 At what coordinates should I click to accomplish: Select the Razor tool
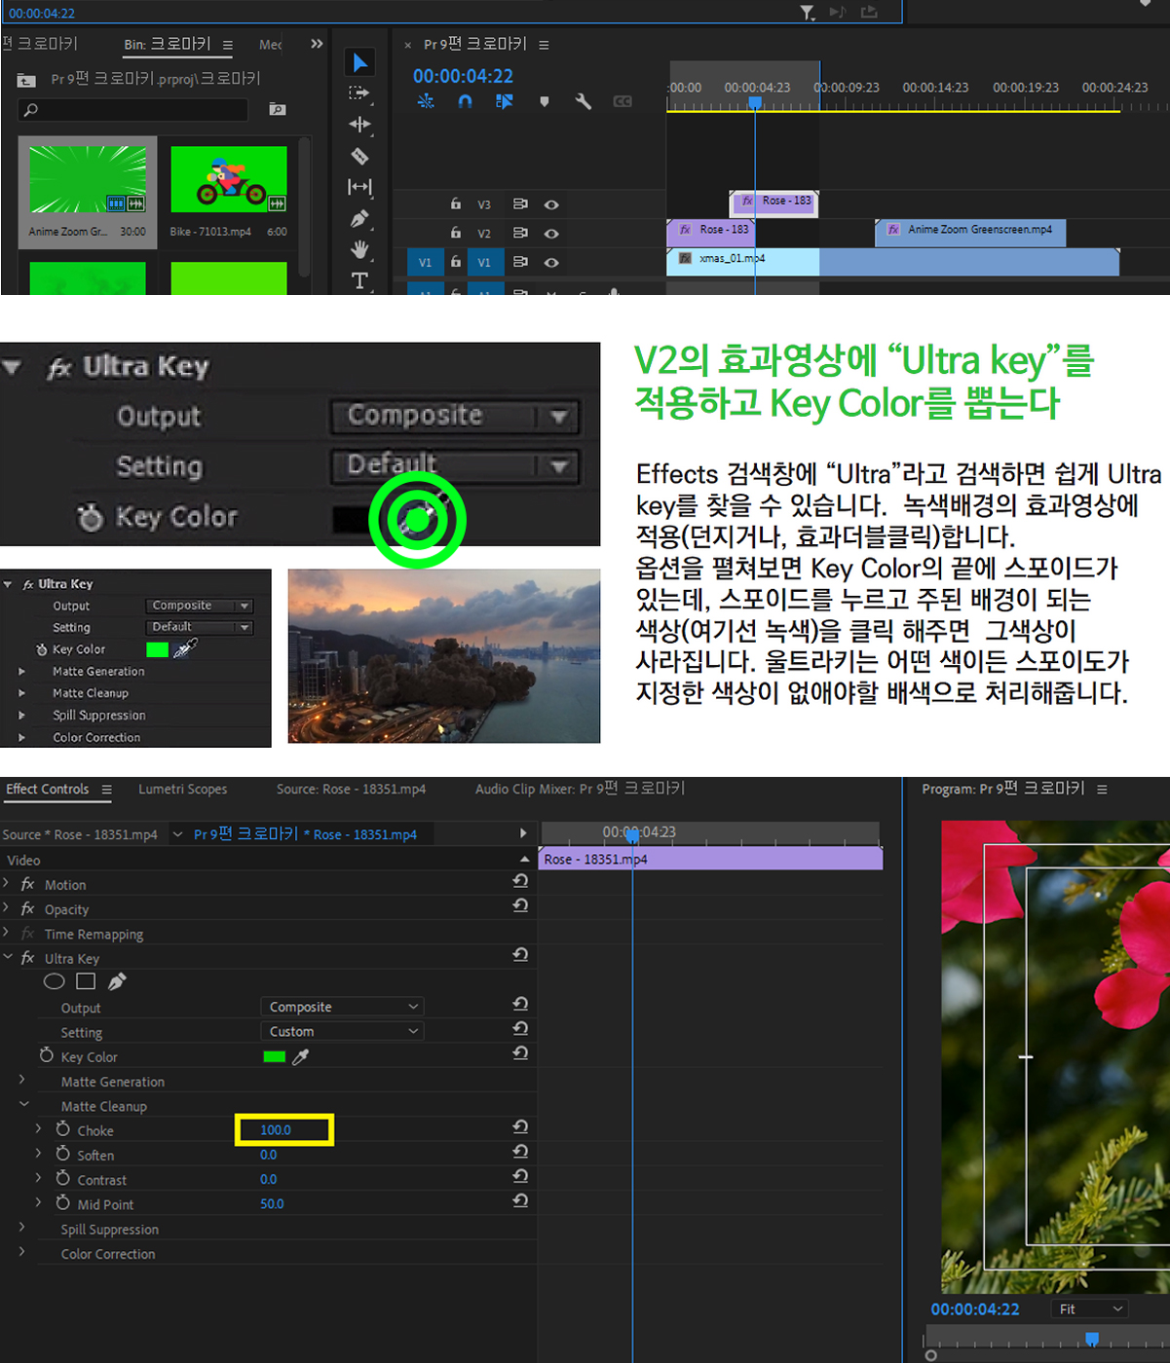359,156
